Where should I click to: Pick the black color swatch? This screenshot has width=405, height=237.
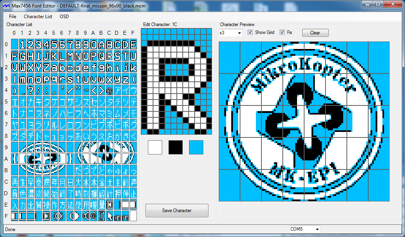(176, 147)
